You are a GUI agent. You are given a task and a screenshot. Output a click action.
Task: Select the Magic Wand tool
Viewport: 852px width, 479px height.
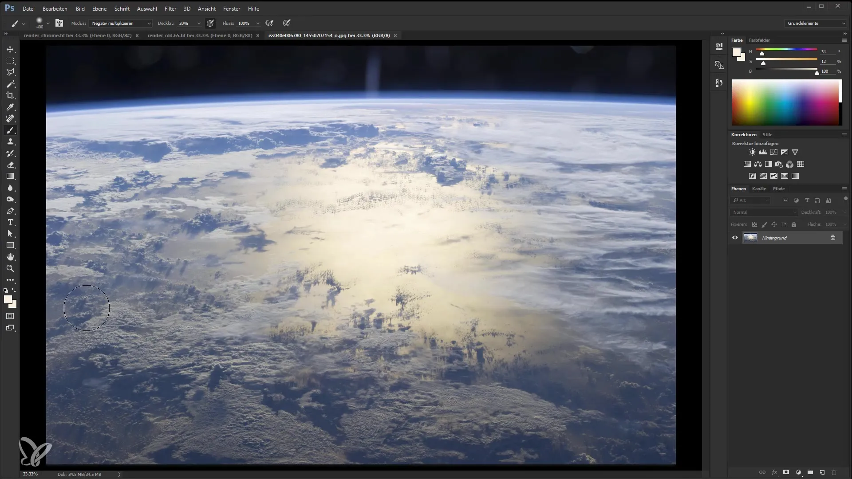(10, 84)
